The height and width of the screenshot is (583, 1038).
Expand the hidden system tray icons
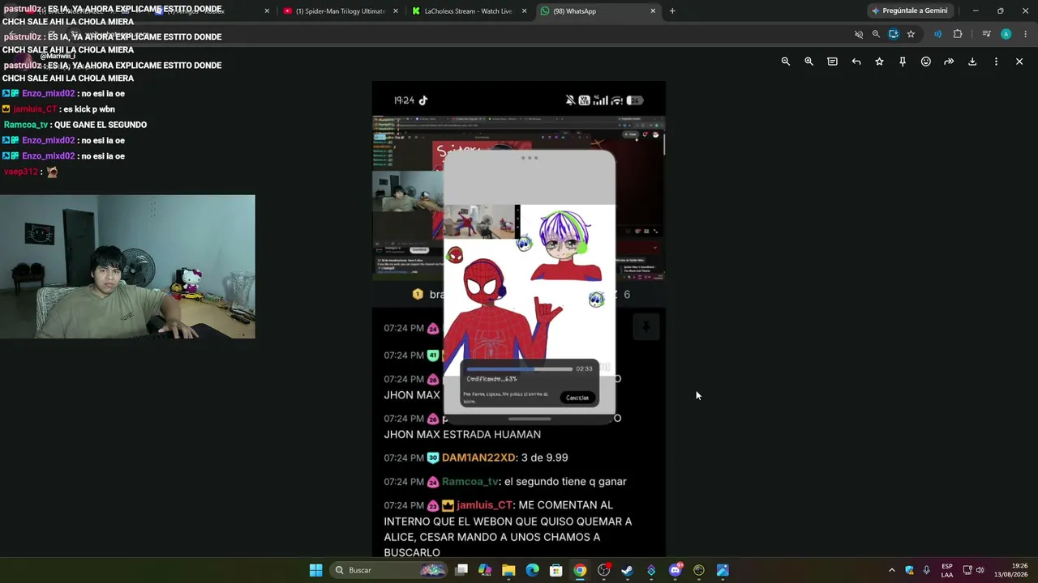pyautogui.click(x=891, y=570)
